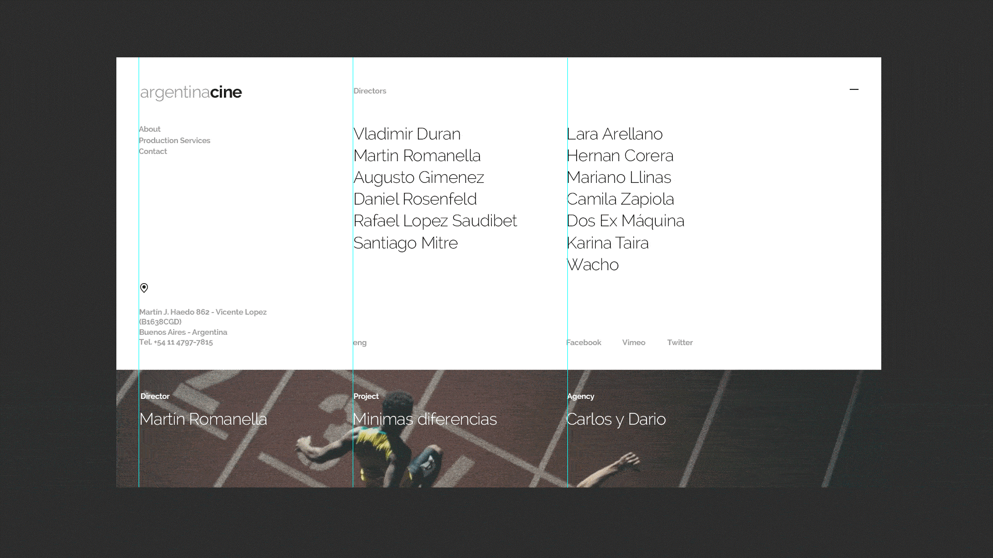Click the telephone number +54 11 4797-7815
This screenshot has height=558, width=993.
183,342
